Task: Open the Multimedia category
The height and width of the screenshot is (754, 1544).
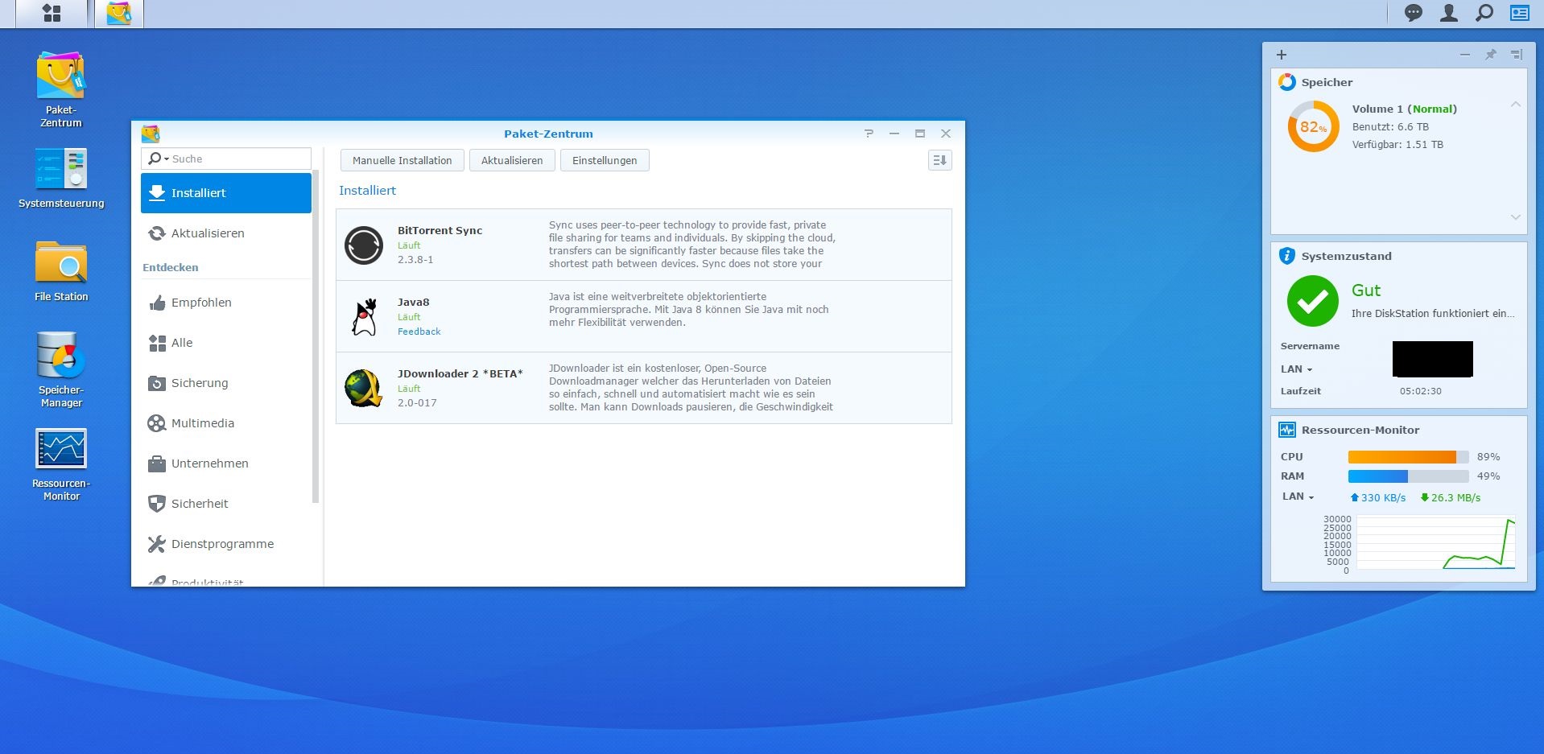Action: [x=226, y=423]
